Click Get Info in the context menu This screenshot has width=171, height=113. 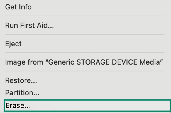(18, 7)
